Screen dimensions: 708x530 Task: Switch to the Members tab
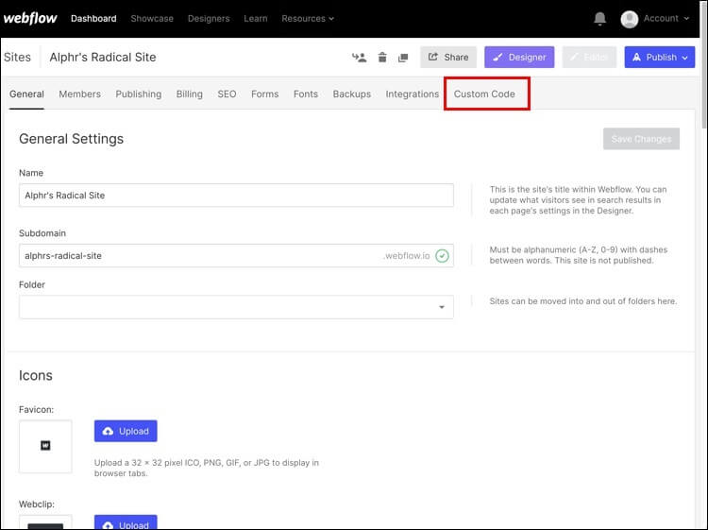click(79, 94)
